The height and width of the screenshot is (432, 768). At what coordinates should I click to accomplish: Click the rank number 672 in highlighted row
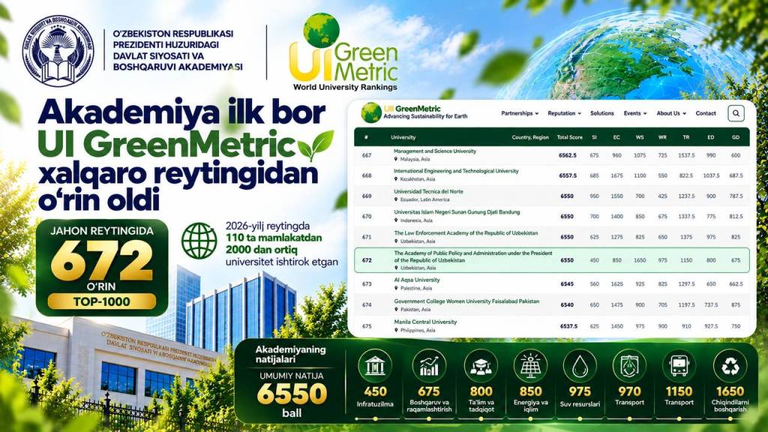(367, 260)
